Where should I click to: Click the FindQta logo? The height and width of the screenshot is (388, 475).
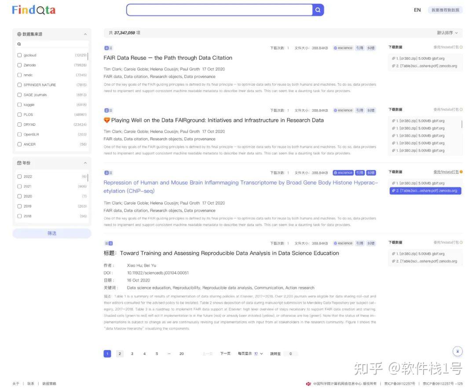(x=33, y=10)
